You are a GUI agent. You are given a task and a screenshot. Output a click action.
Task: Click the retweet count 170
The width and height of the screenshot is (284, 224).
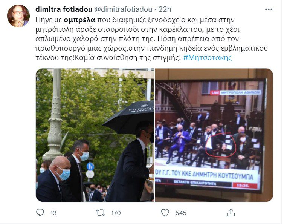pos(116,213)
